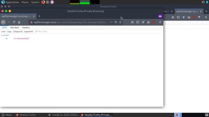
Task: Collapse the error node
Action: point(2,35)
